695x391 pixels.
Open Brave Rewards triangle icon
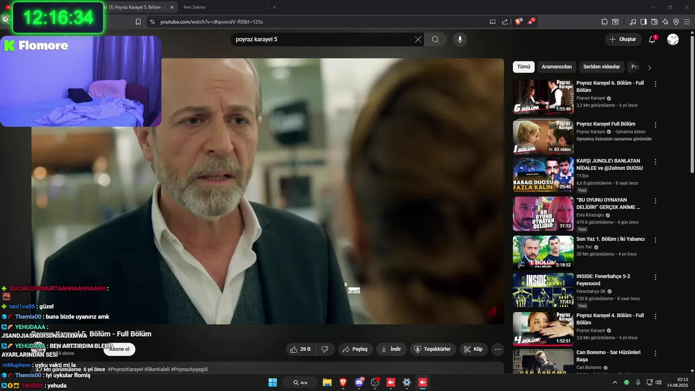[531, 22]
